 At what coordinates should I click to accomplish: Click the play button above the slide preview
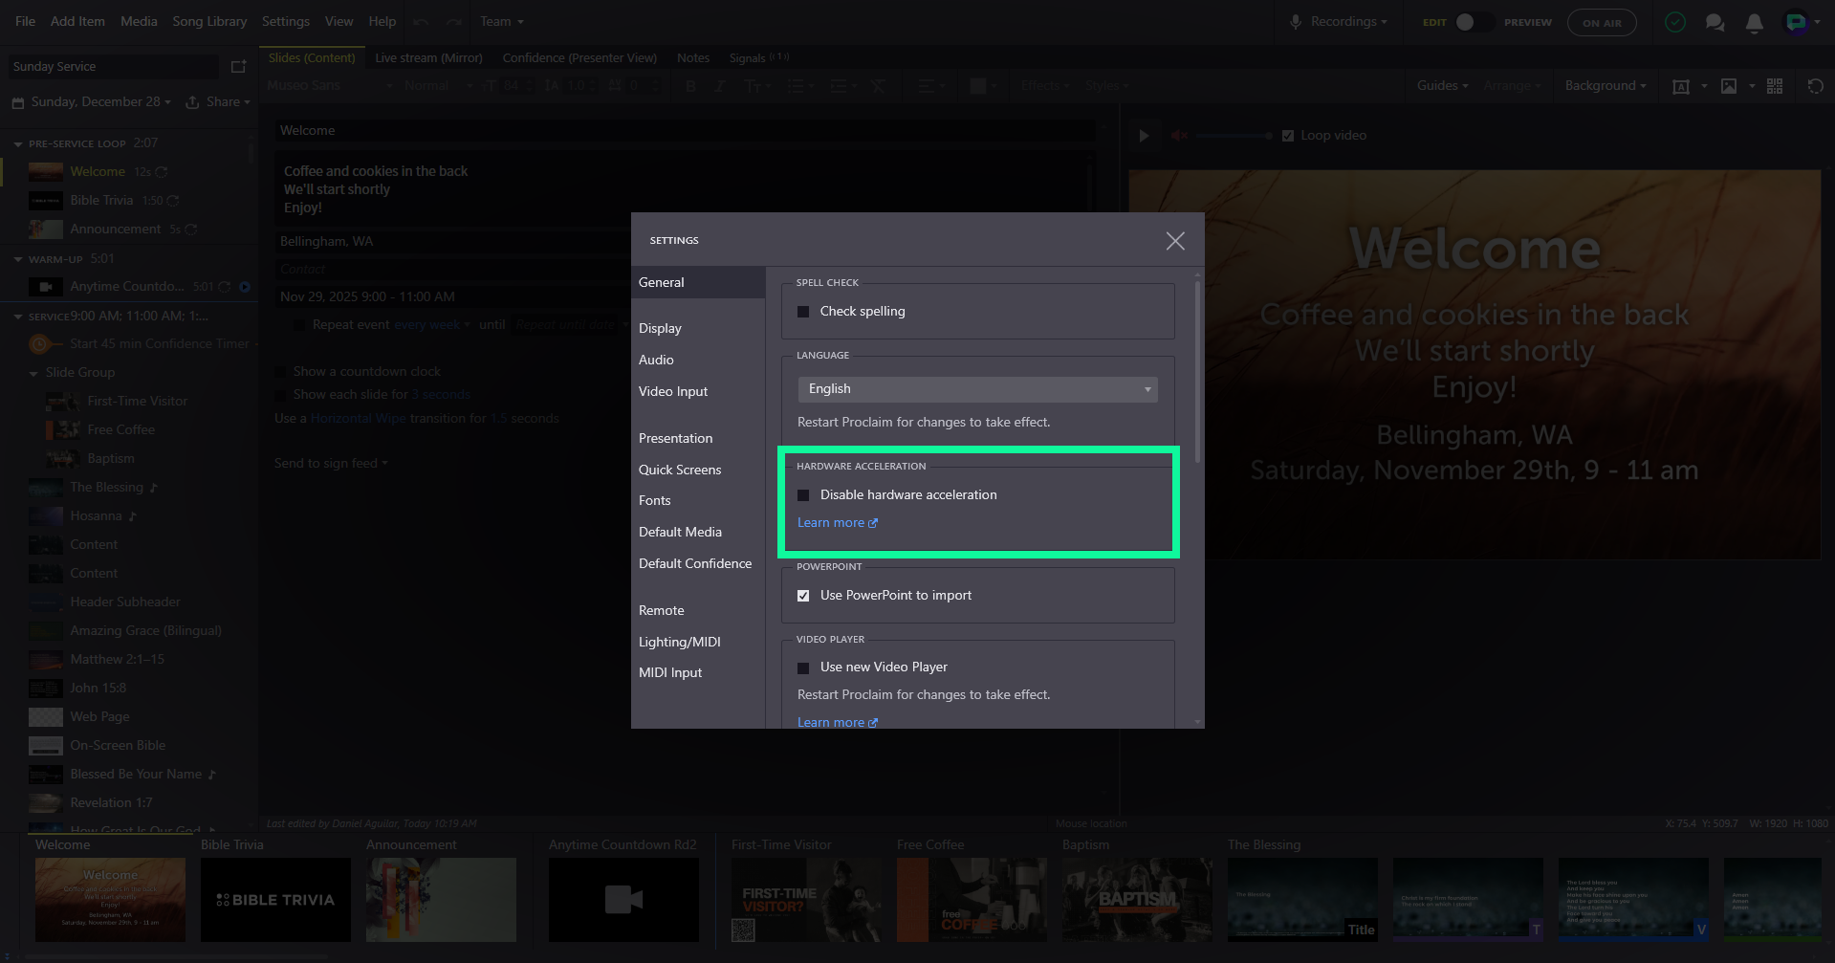click(x=1144, y=136)
